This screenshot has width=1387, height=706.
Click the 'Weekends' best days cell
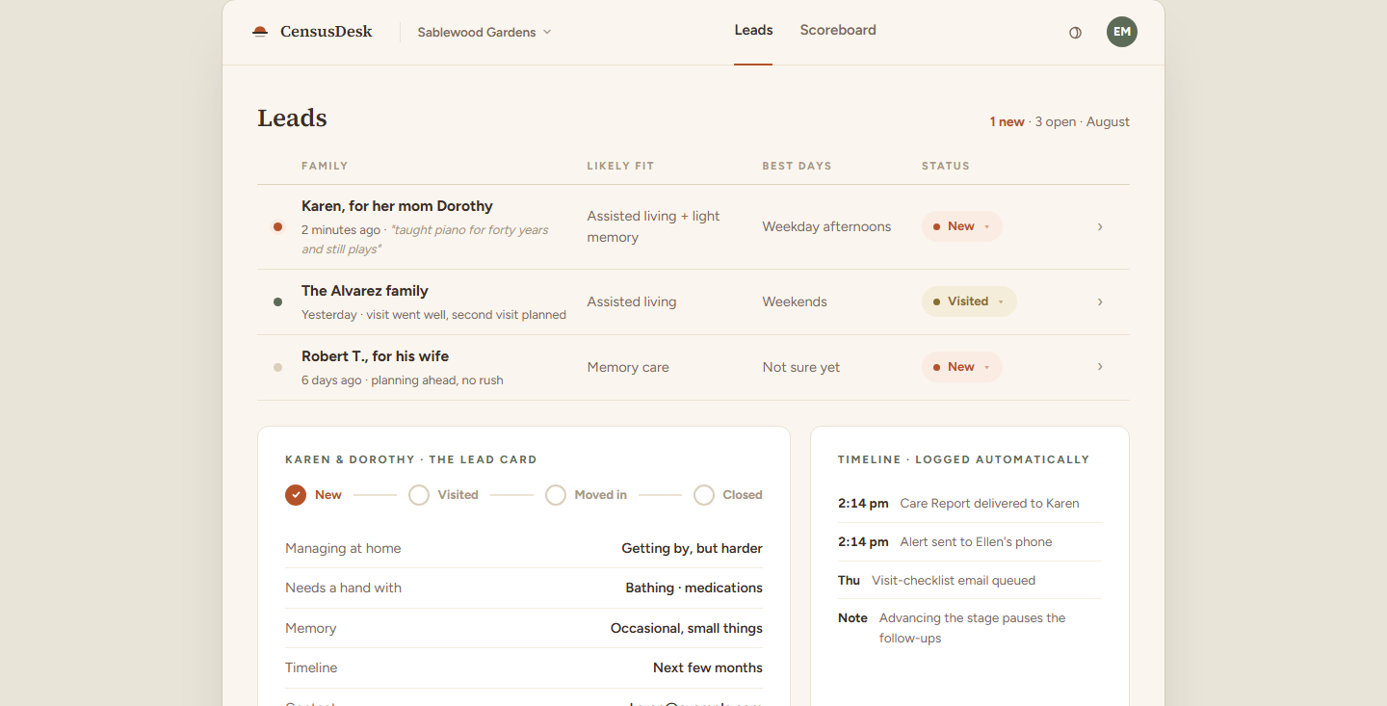pyautogui.click(x=795, y=301)
